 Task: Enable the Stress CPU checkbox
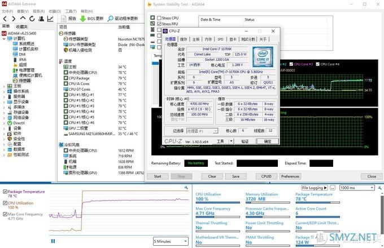pyautogui.click(x=159, y=18)
